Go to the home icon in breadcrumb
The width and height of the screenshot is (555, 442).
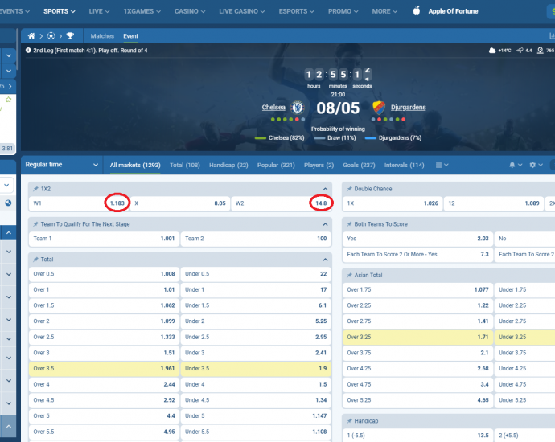click(x=31, y=35)
